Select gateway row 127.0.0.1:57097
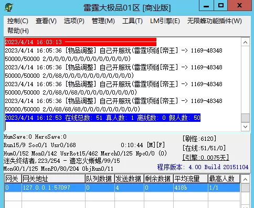Viewport: 254px width, 208px height. coord(122,188)
